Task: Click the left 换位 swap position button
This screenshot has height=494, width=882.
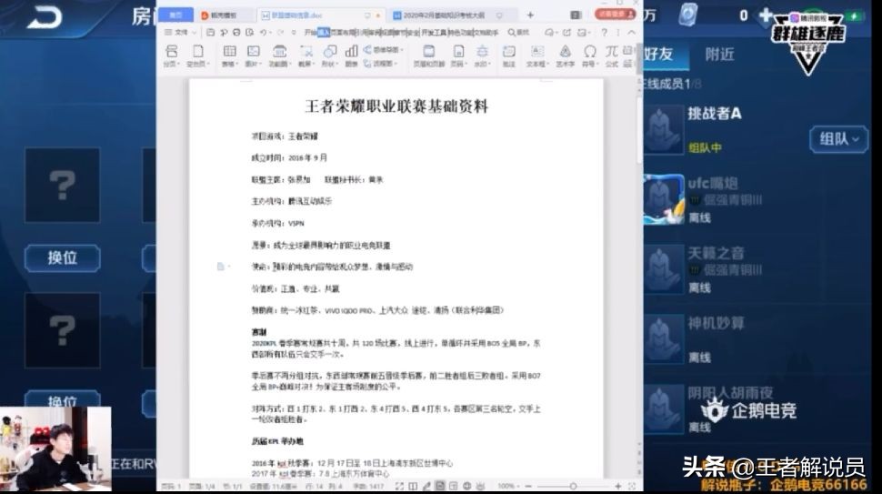Action: [x=62, y=257]
